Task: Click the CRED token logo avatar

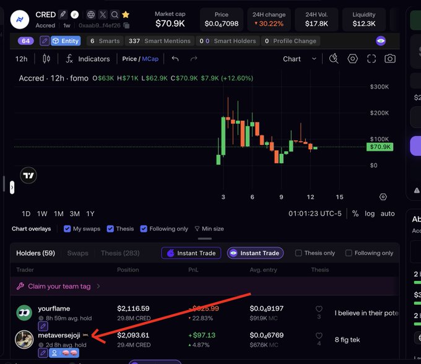Action: click(x=20, y=19)
